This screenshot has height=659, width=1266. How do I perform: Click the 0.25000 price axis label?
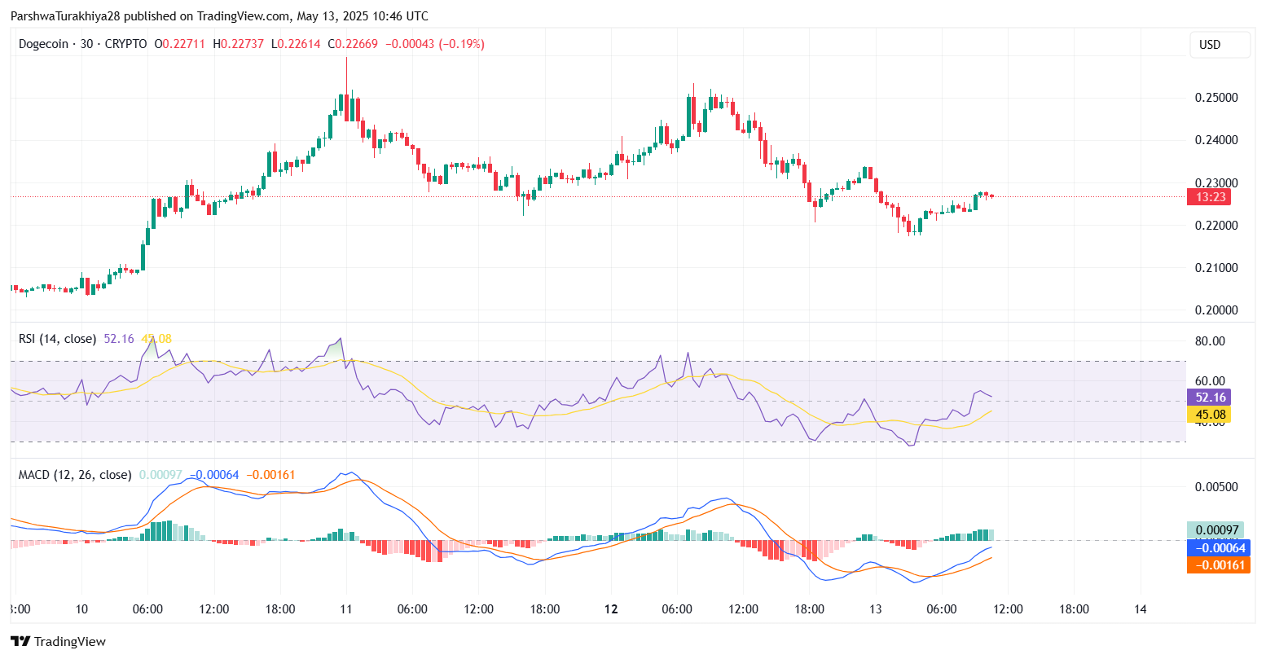[1216, 98]
